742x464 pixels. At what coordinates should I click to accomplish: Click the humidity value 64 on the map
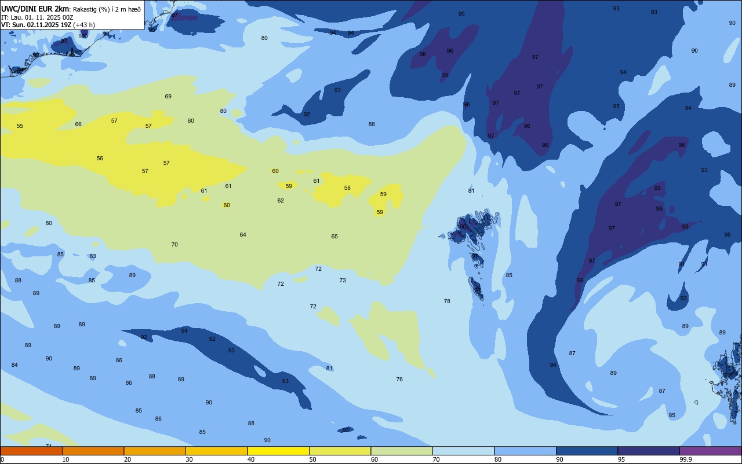(x=243, y=234)
